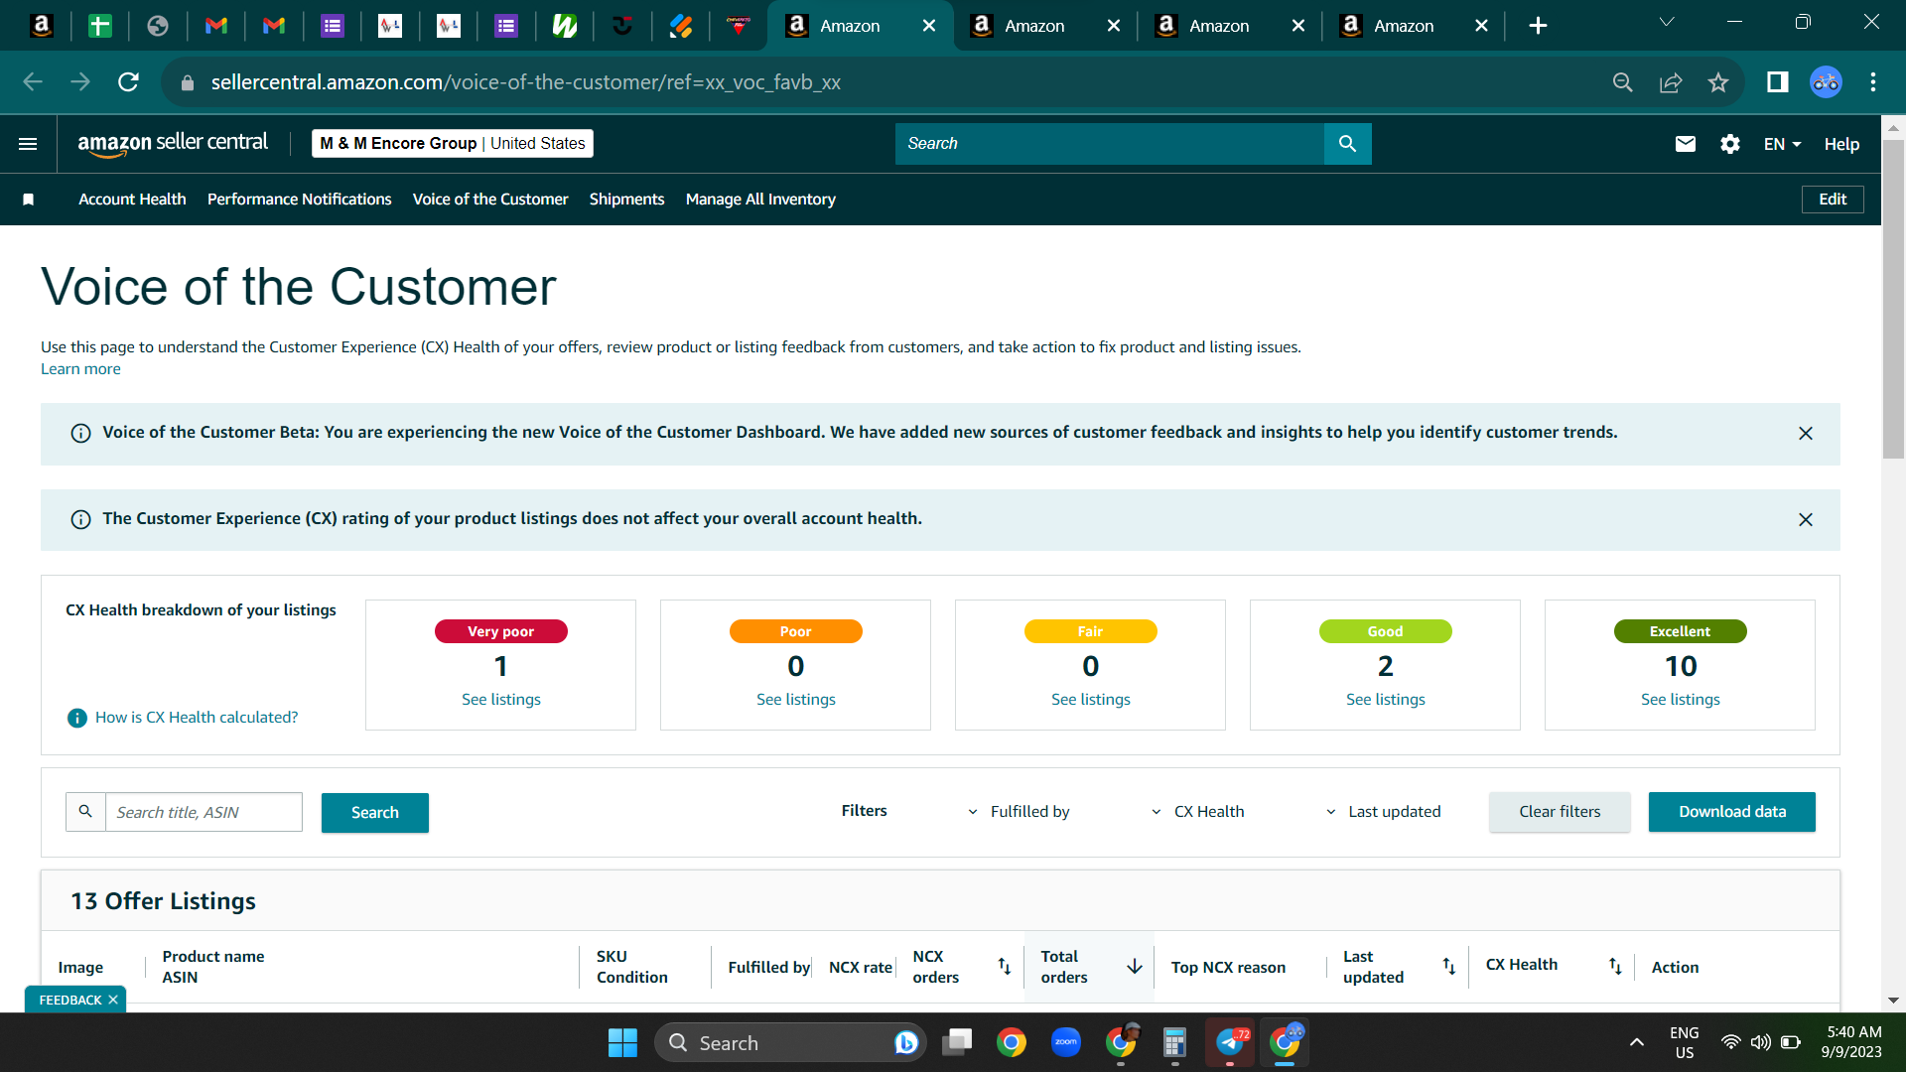
Task: Switch to the second Amazon browser tab
Action: pyautogui.click(x=1045, y=26)
